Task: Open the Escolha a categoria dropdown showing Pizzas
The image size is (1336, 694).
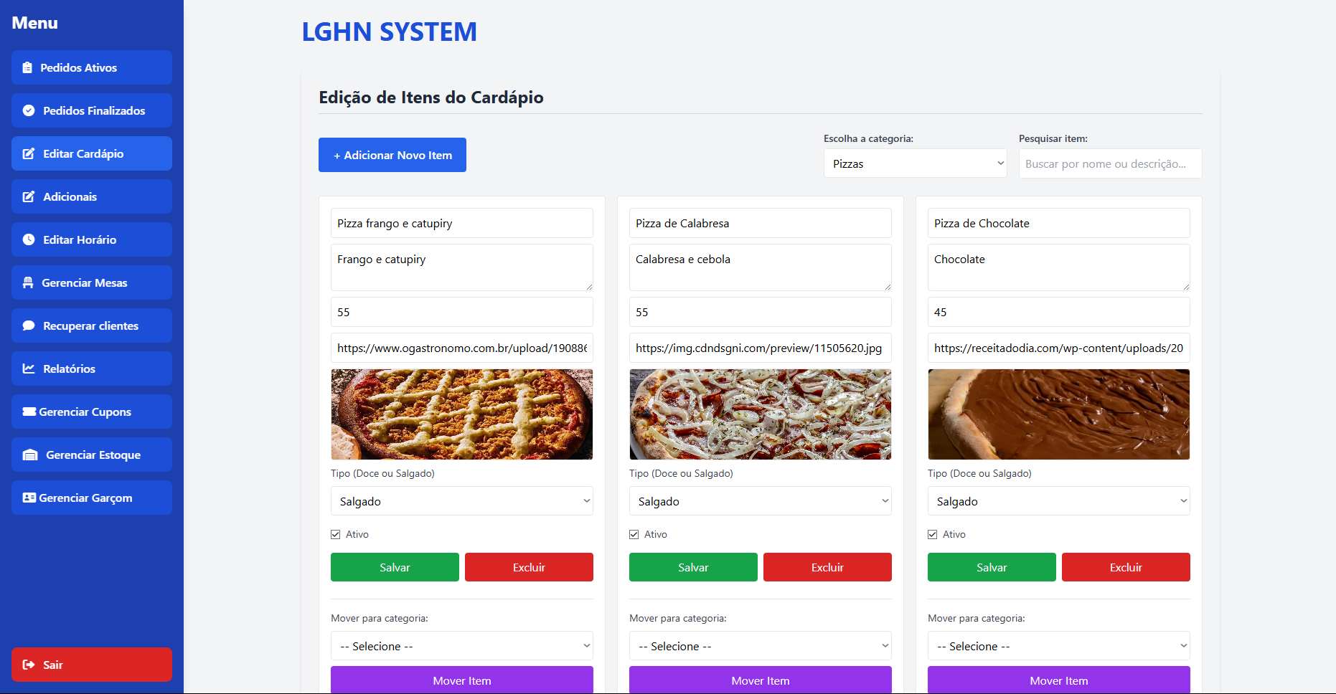Action: click(915, 163)
